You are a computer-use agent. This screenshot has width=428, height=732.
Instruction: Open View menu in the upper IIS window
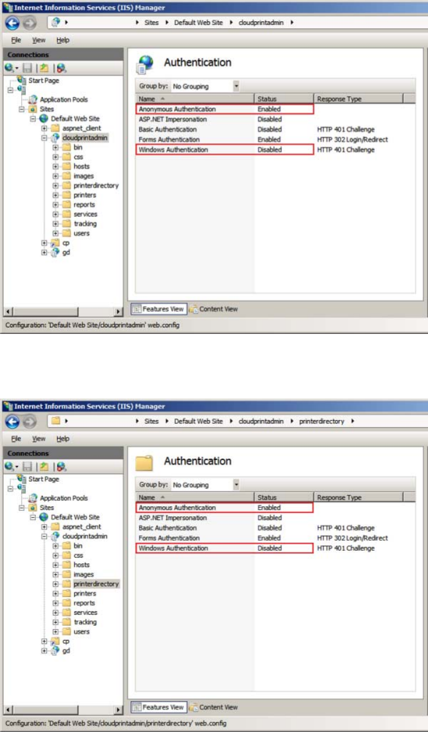click(39, 40)
